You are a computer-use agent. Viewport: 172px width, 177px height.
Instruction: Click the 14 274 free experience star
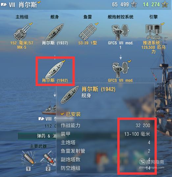coord(165,4)
